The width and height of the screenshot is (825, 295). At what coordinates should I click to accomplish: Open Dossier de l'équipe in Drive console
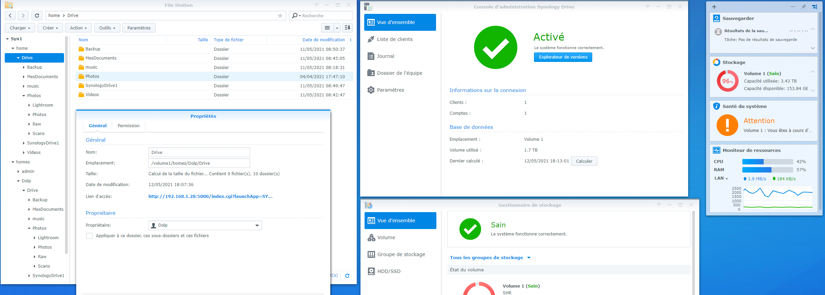click(x=400, y=73)
